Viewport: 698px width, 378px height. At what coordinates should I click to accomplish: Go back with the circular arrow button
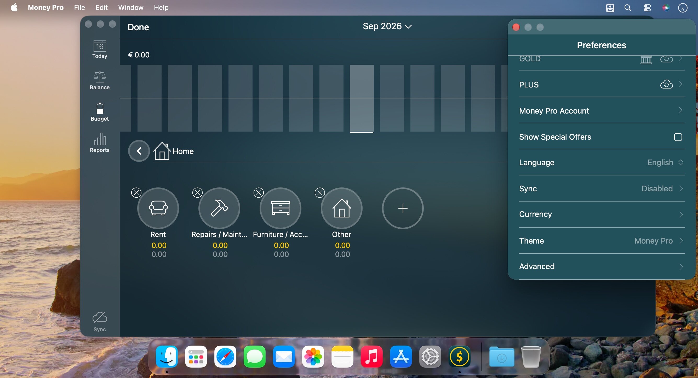[139, 151]
